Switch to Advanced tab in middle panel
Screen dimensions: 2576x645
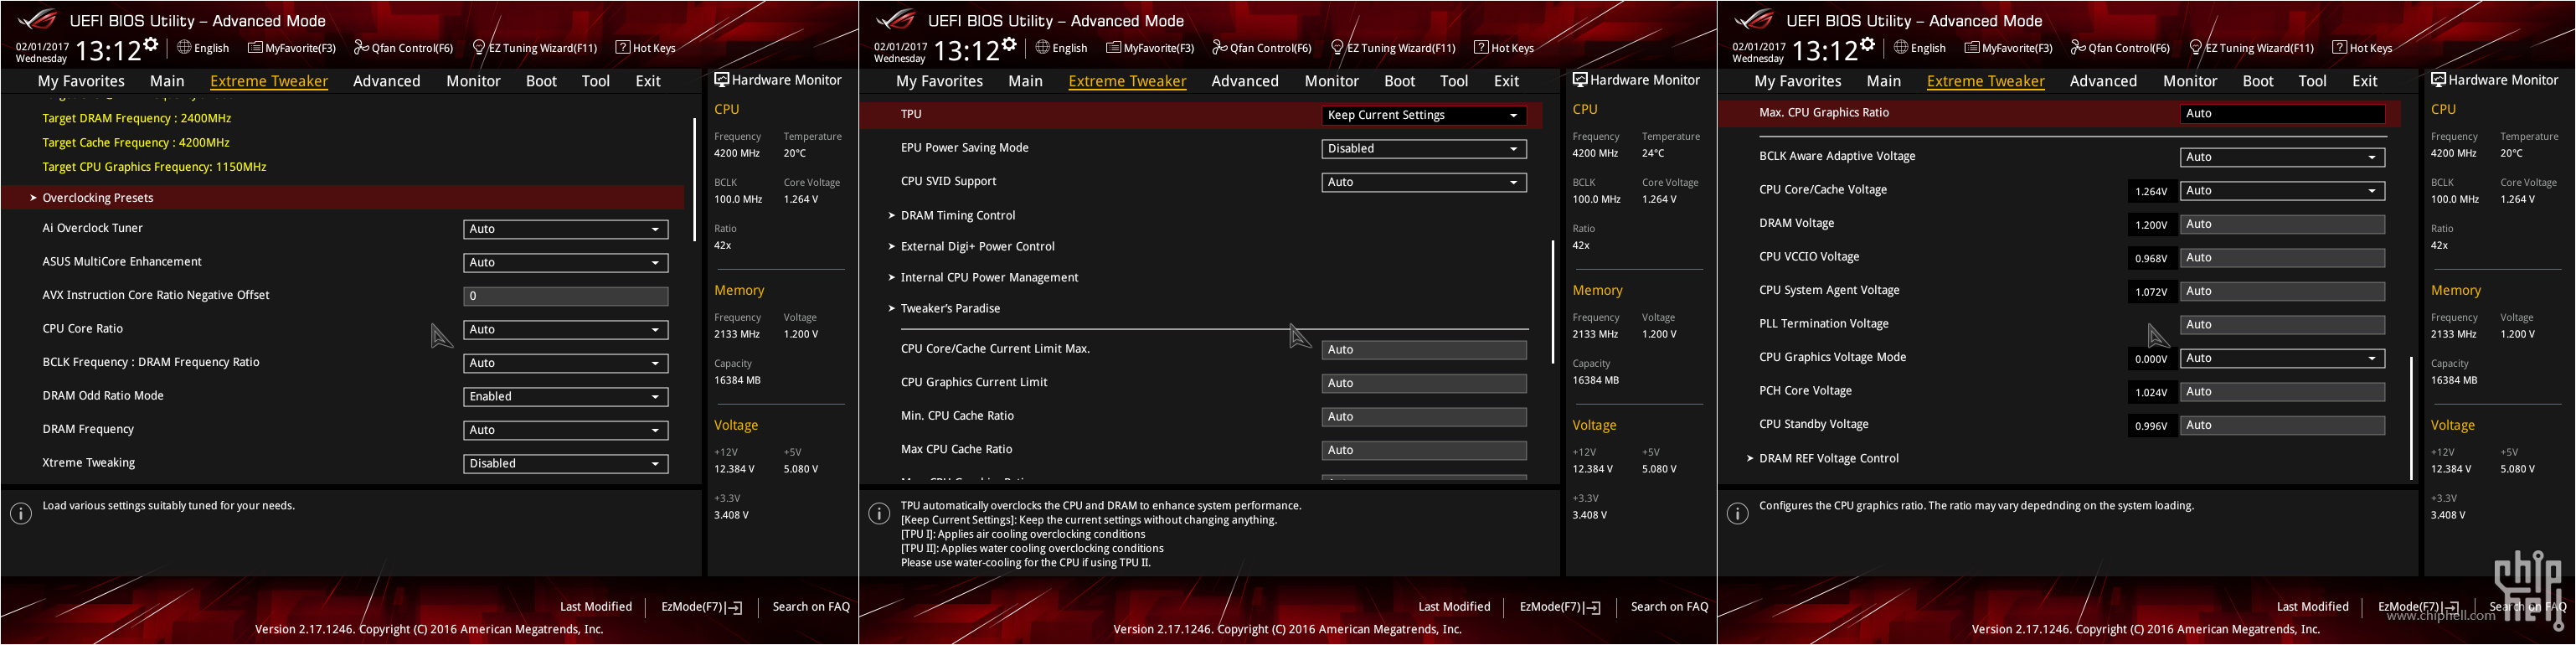click(1244, 81)
